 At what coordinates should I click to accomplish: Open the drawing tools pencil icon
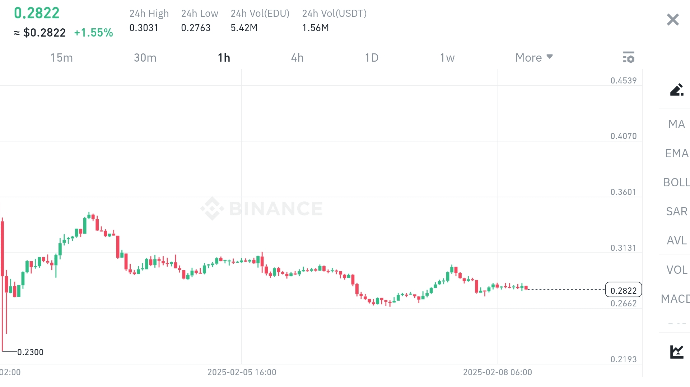(x=676, y=90)
